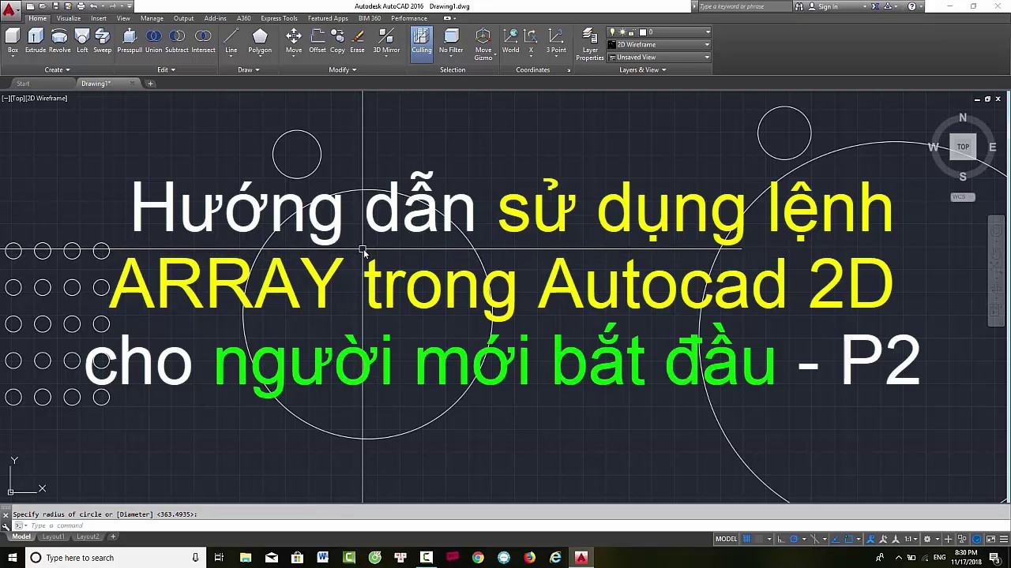Select the Sweep tool

(103, 41)
